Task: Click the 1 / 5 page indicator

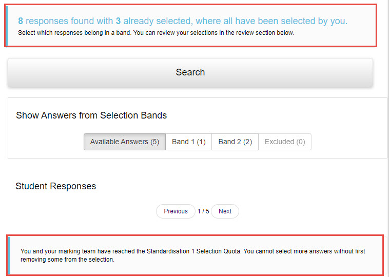Action: click(203, 211)
